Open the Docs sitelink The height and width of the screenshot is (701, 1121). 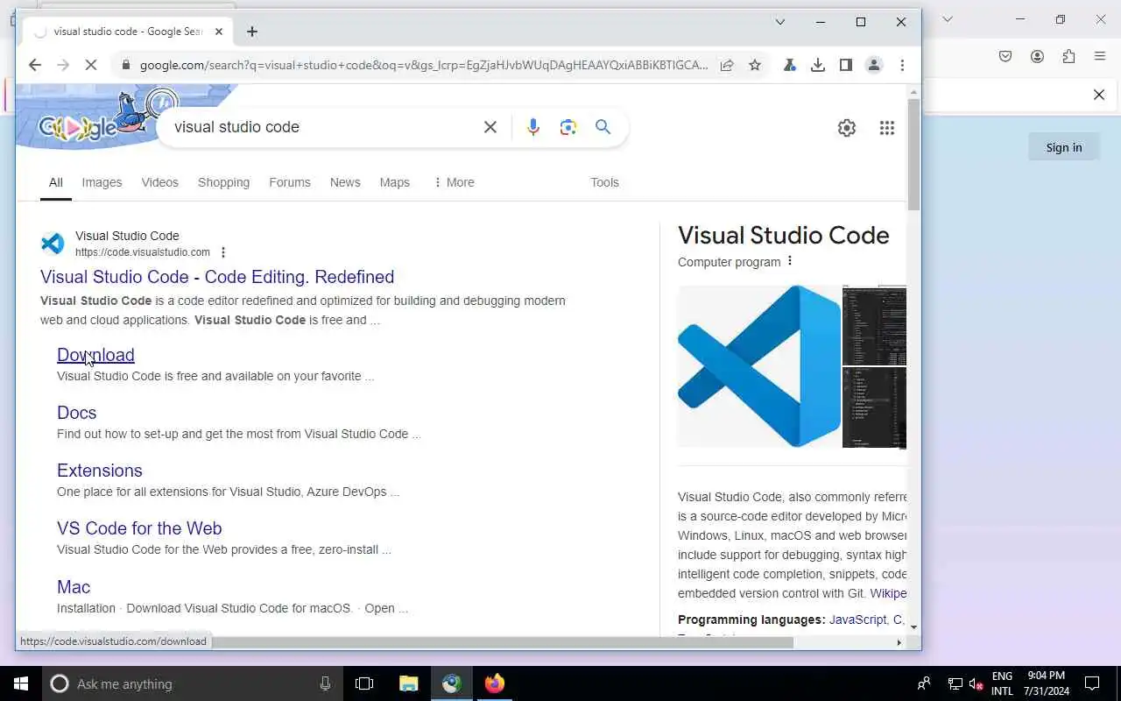point(77,413)
